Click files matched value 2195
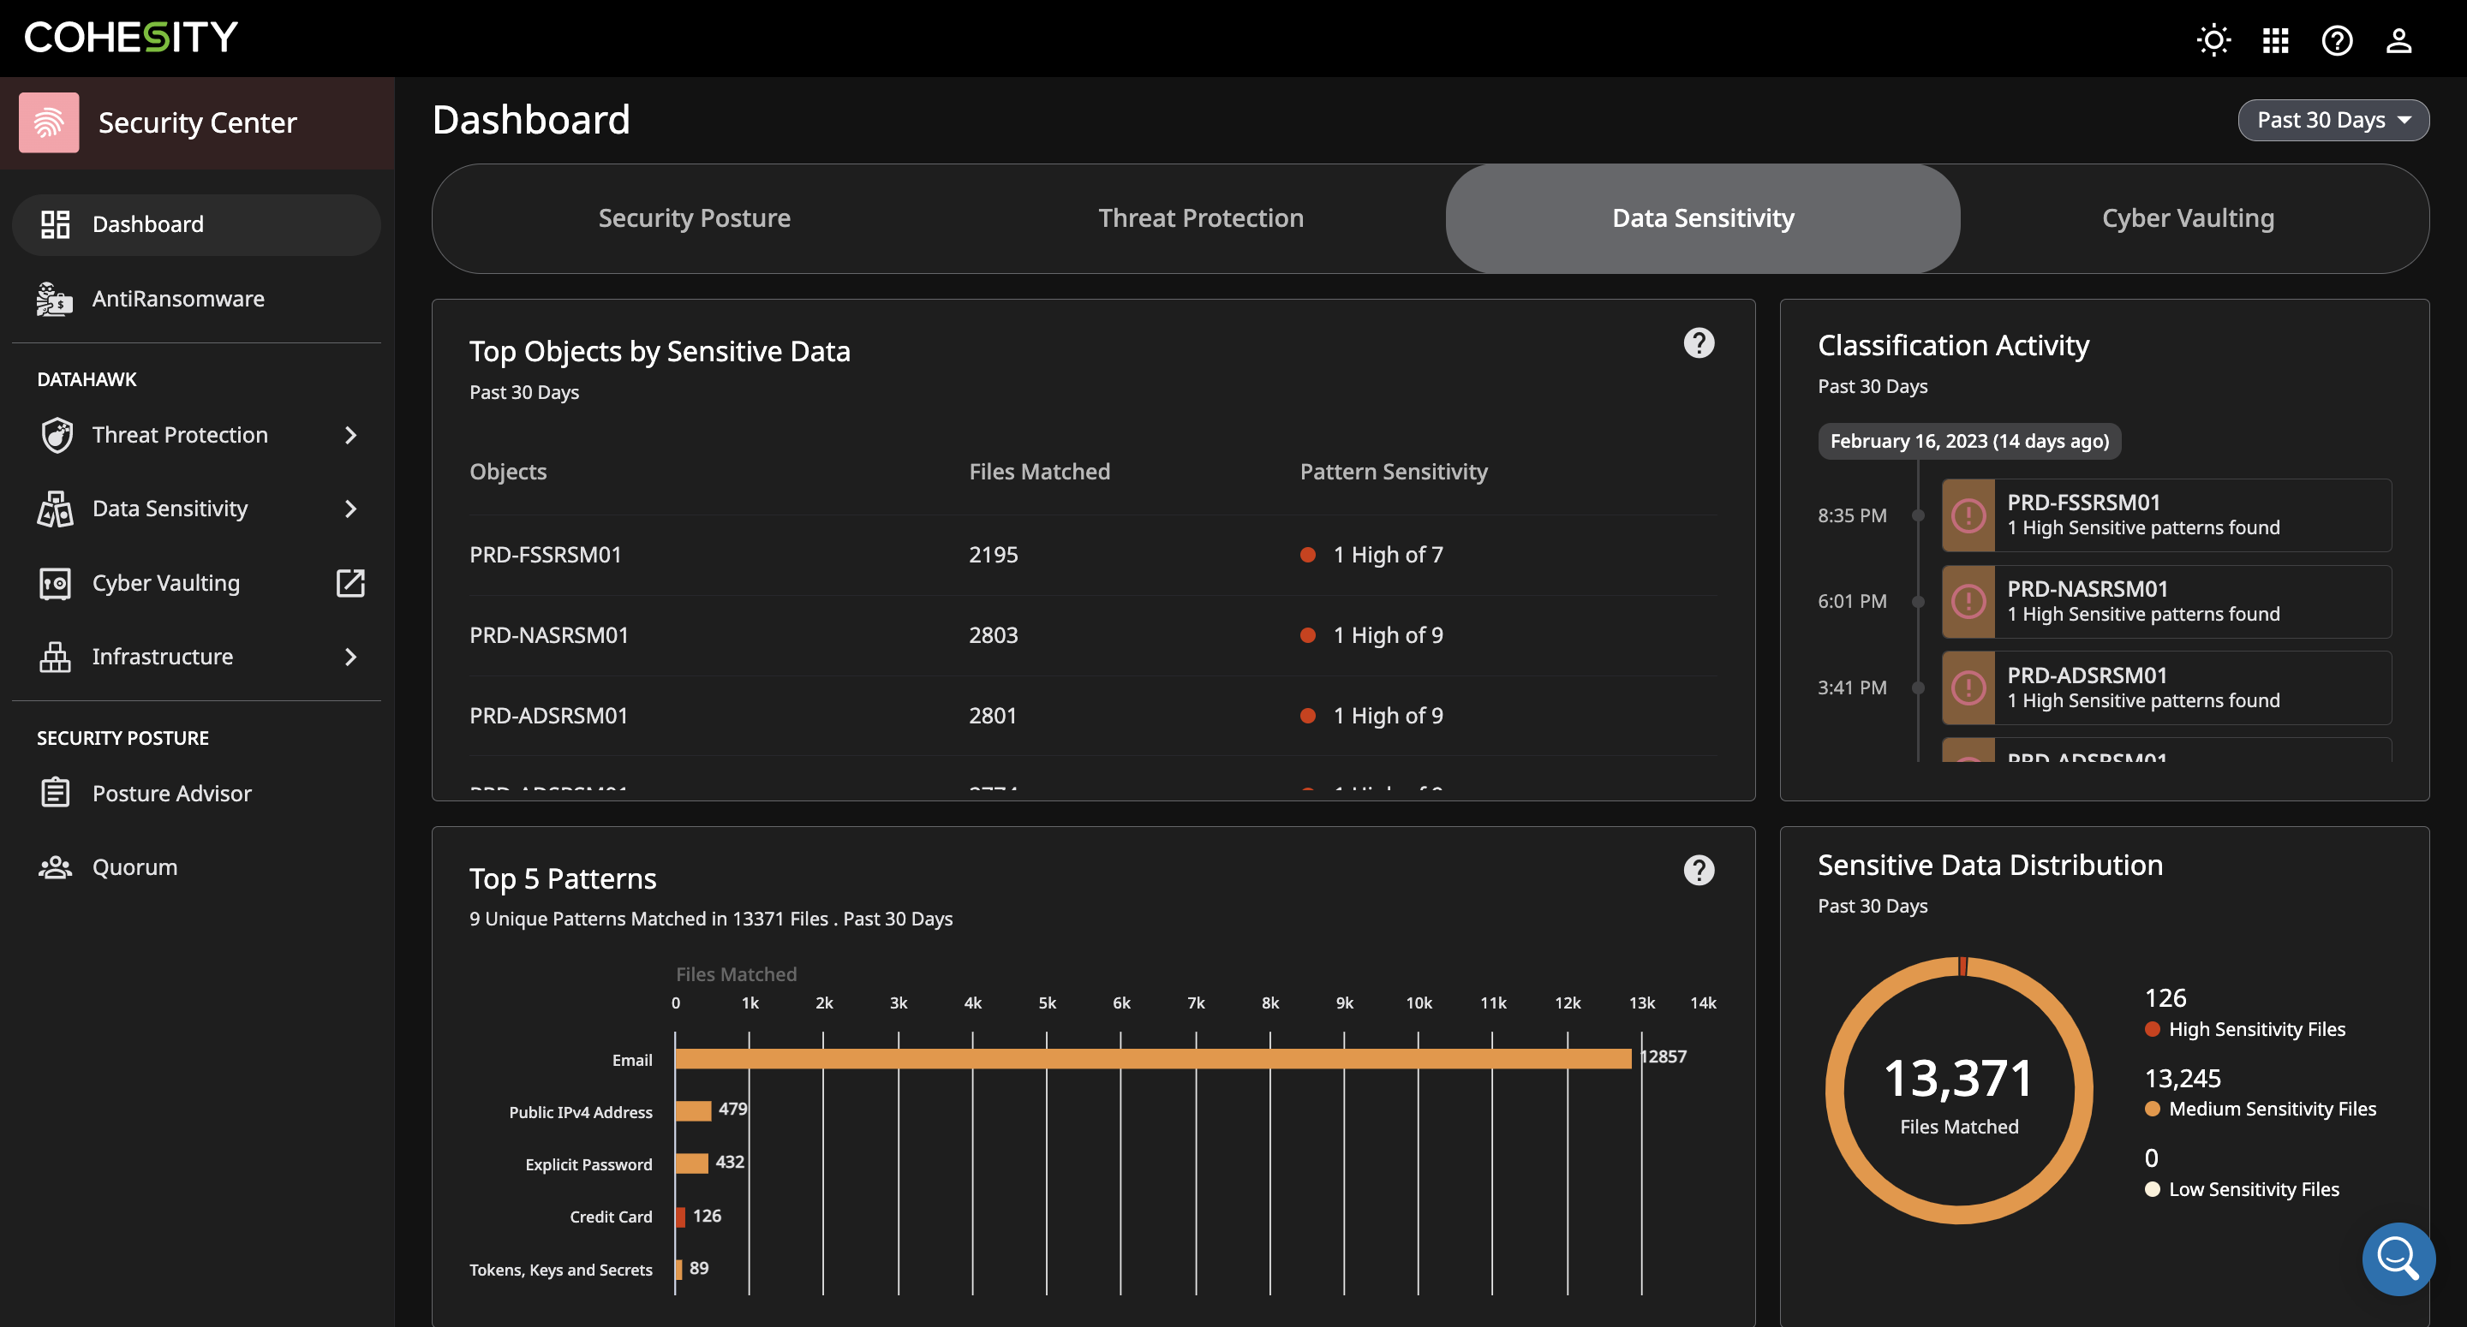This screenshot has height=1327, width=2467. point(993,555)
